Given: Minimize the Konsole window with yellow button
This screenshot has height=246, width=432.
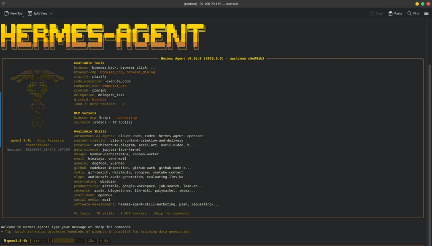Looking at the screenshot, I should (x=417, y=4).
